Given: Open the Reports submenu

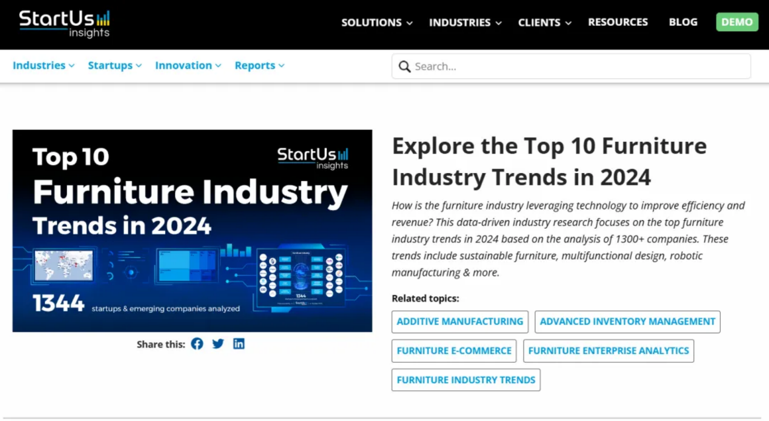Looking at the screenshot, I should point(260,65).
